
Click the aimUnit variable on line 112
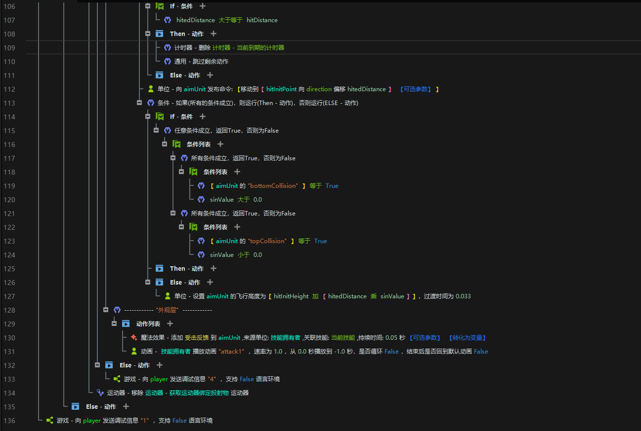[195, 89]
